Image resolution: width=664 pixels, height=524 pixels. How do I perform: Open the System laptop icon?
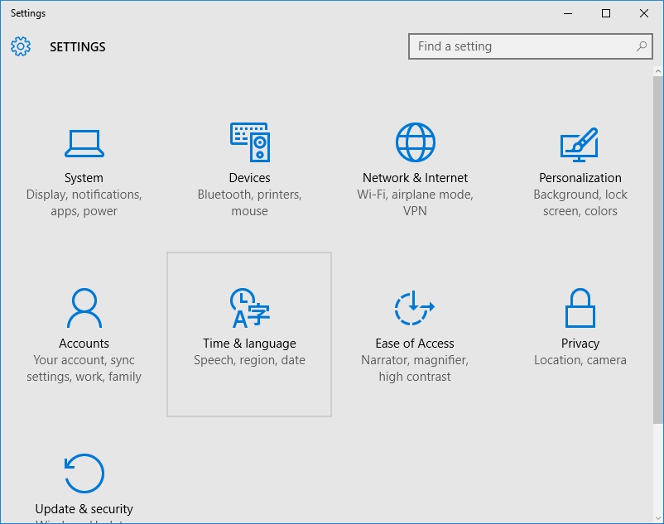(x=84, y=143)
